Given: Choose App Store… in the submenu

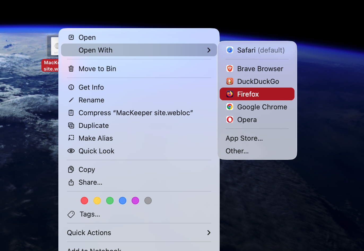Looking at the screenshot, I should 257,138.
